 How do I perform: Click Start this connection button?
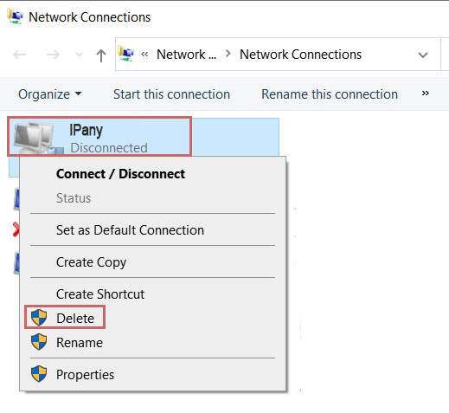[x=172, y=94]
